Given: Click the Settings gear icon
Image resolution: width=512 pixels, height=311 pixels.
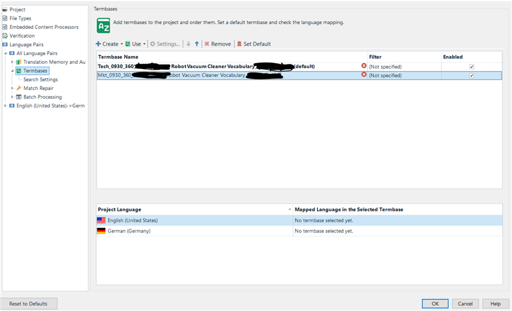Looking at the screenshot, I should (152, 44).
